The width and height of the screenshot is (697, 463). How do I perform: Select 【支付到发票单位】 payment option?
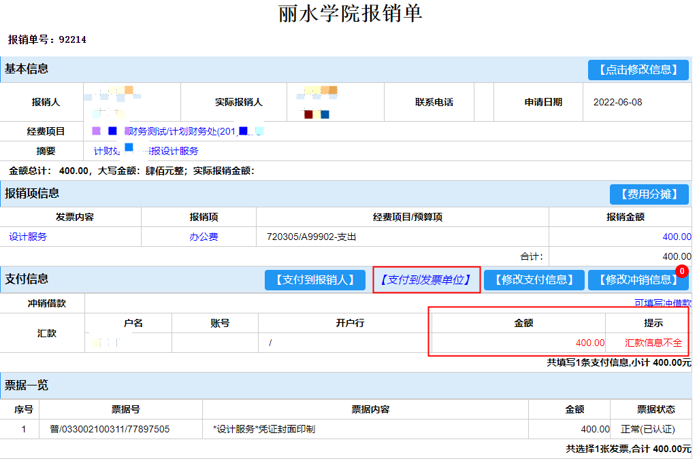point(426,279)
